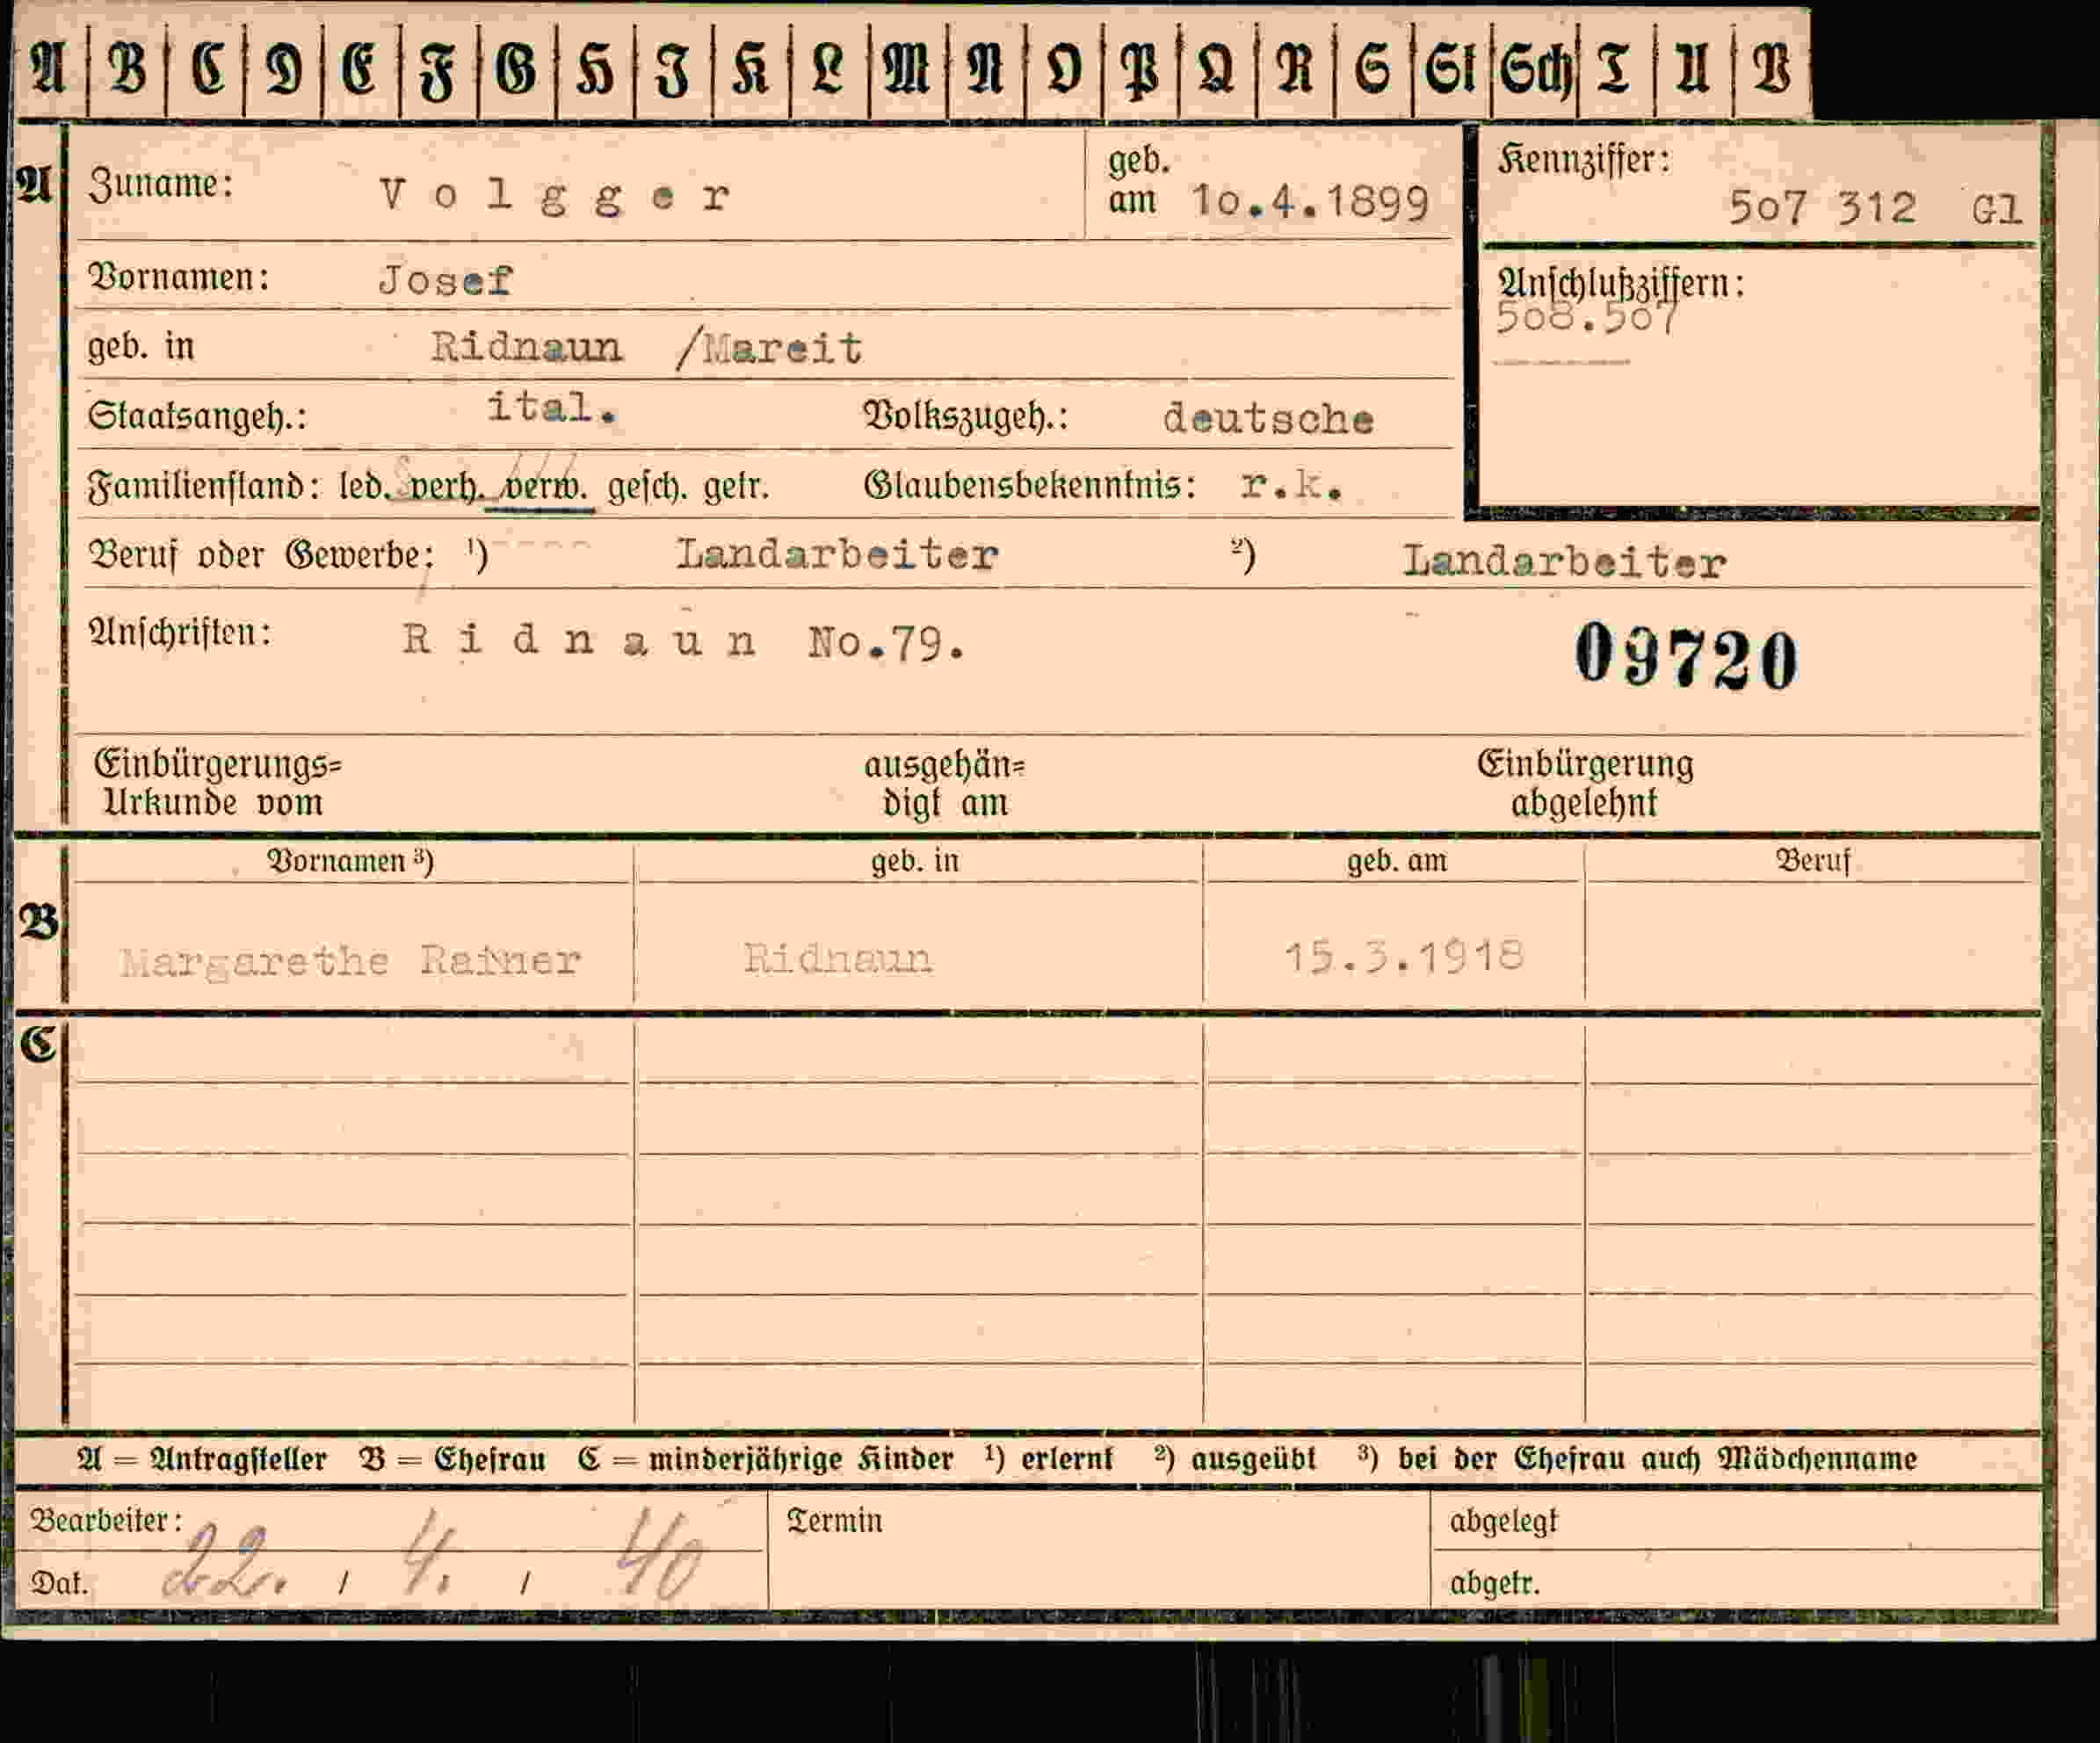The height and width of the screenshot is (1743, 2100).
Task: Select "Ridnaun" in the wife's geb. in column
Action: tap(838, 958)
